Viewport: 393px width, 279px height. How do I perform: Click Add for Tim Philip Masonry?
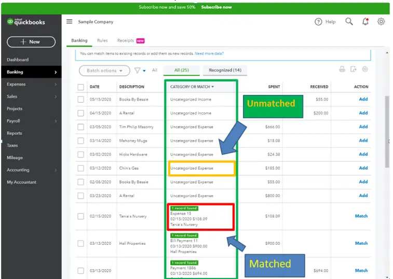click(x=363, y=127)
